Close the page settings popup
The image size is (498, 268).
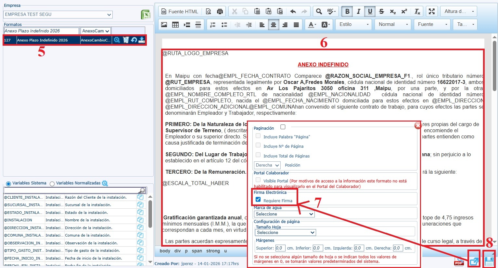tap(418, 125)
